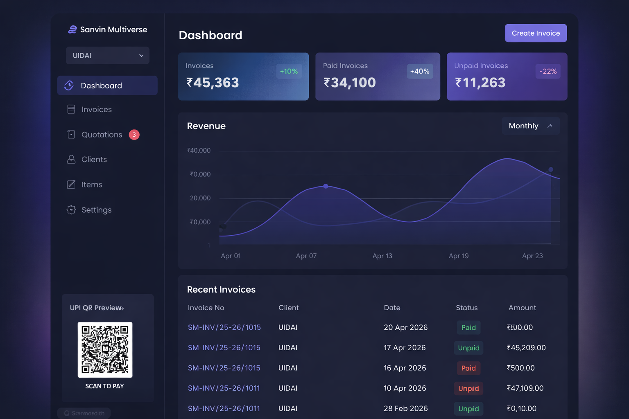Toggle the Paid status badge on first invoice
629x419 pixels.
468,327
